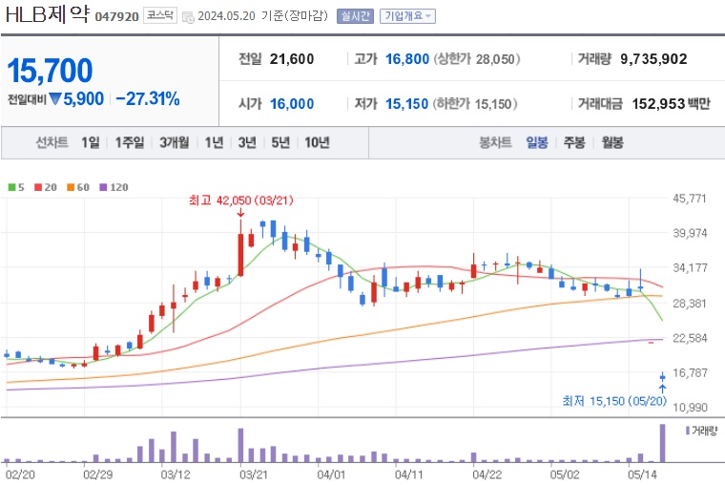Click the tallest volume bar at far right
Image resolution: width=725 pixels, height=485 pixels.
pos(662,443)
